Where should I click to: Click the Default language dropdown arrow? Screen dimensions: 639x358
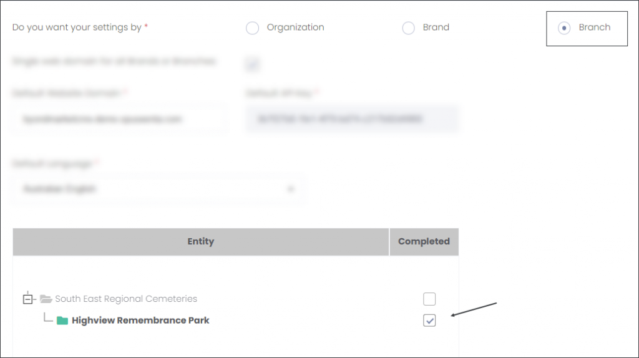click(291, 189)
